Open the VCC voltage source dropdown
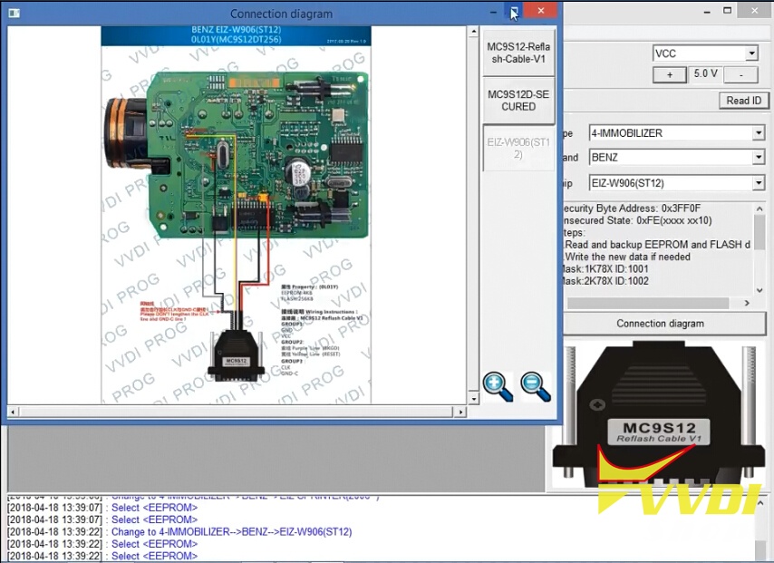This screenshot has width=774, height=563. pyautogui.click(x=751, y=53)
